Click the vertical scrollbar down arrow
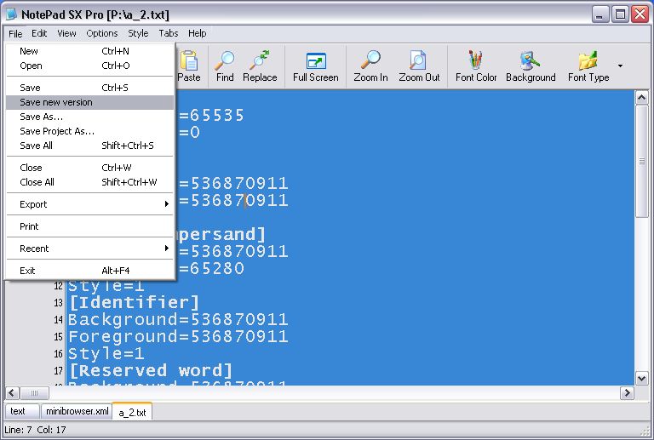 point(641,379)
